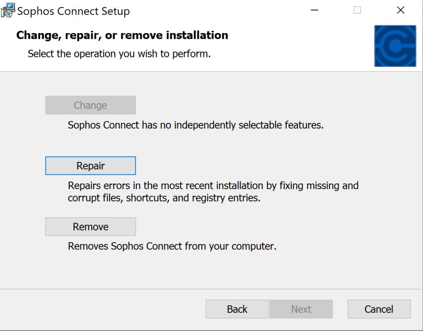Screen dimensions: 423x331
Task: Cancel the Sophos Connect setup
Action: pyautogui.click(x=379, y=309)
